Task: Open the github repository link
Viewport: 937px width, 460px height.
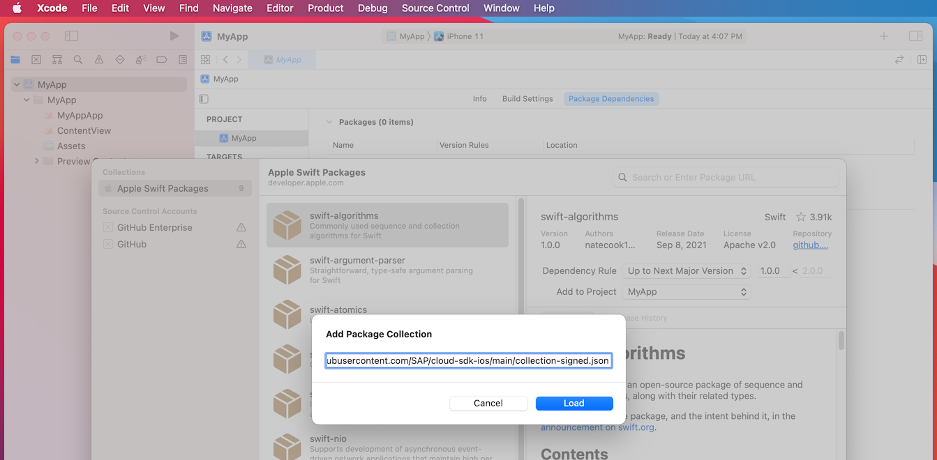Action: [x=810, y=245]
